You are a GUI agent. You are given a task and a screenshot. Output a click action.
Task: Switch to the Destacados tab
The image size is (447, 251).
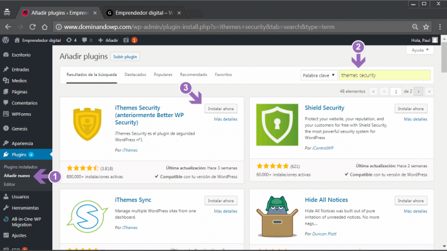tap(135, 75)
